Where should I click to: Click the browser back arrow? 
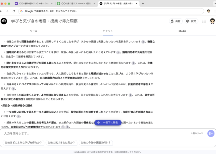pyautogui.click(x=1, y=11)
